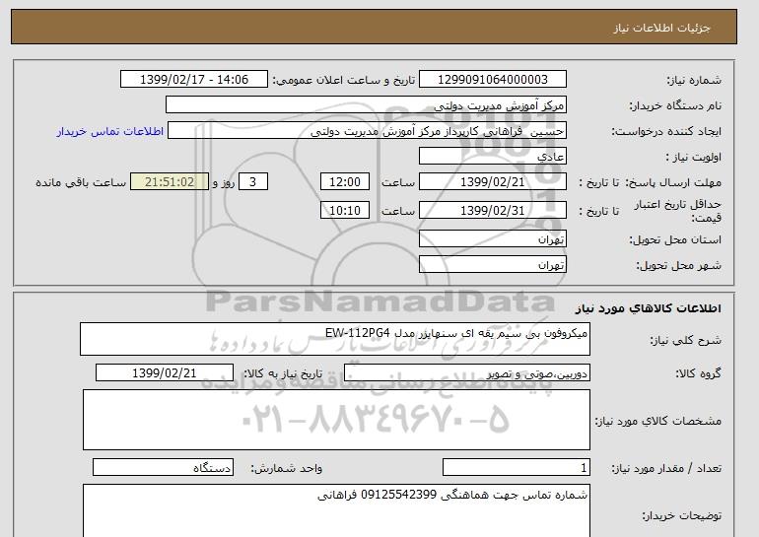Click the label تاریخ نیاز به کالا
Screen dimensions: 759x537
point(283,373)
